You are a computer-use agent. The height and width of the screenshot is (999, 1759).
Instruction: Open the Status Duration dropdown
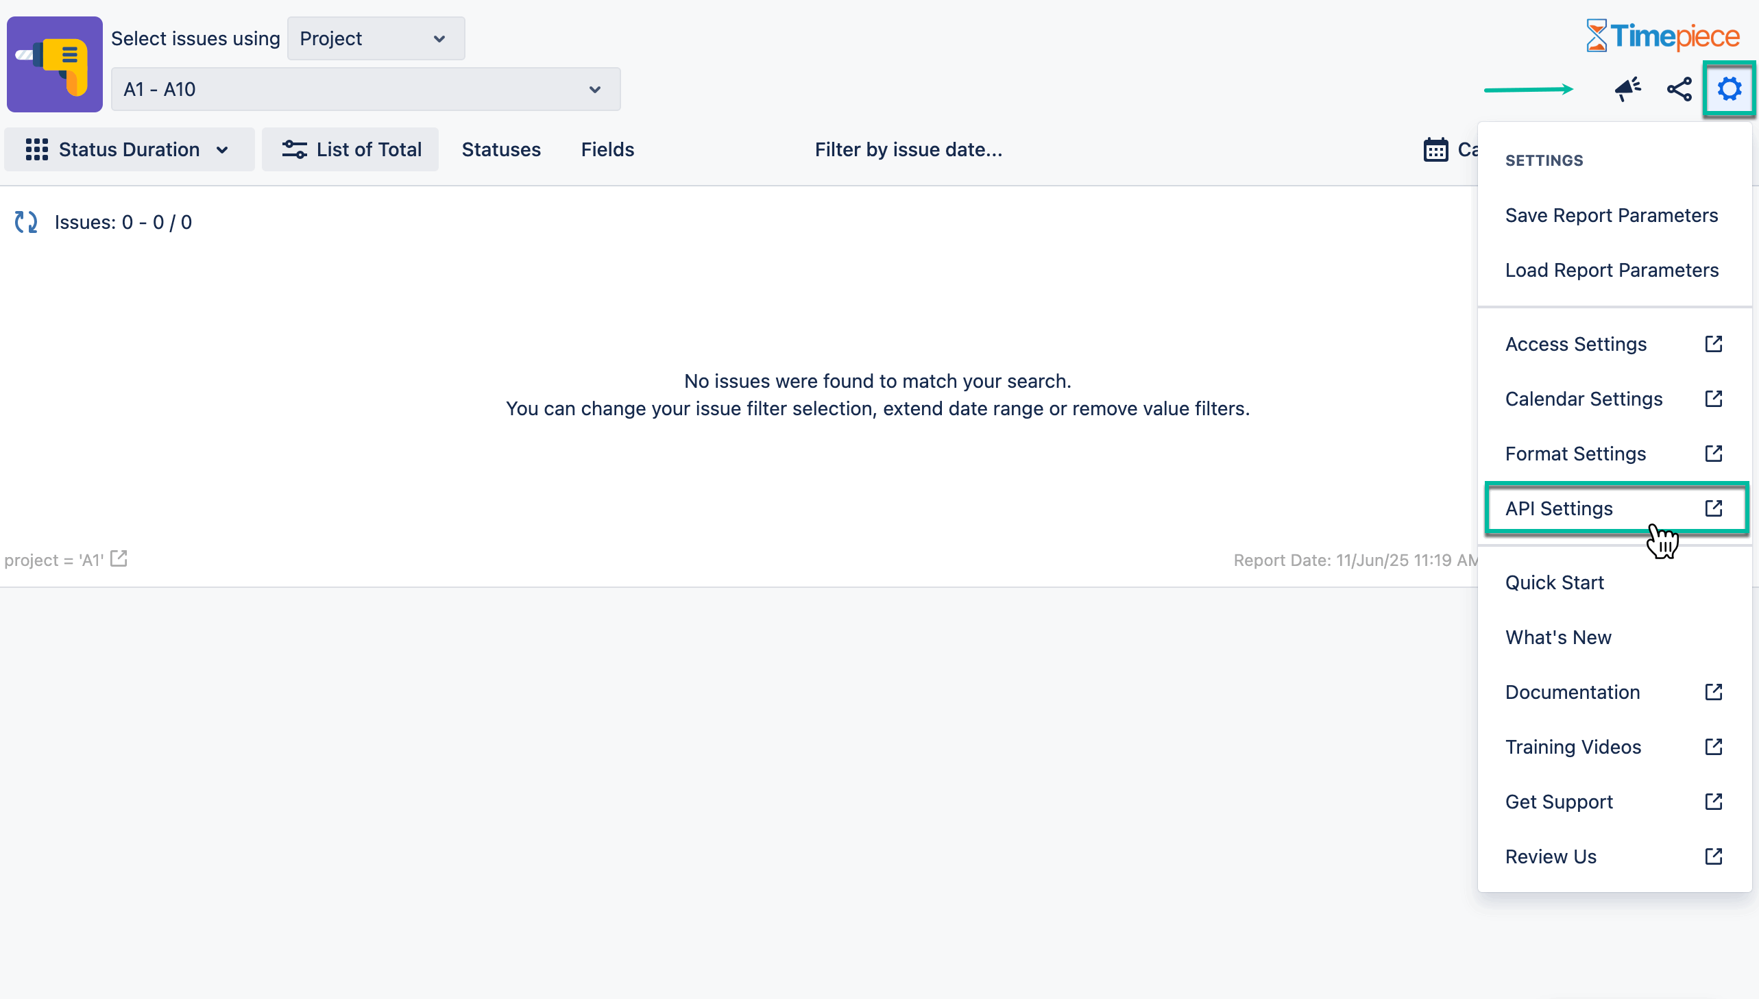pyautogui.click(x=128, y=149)
